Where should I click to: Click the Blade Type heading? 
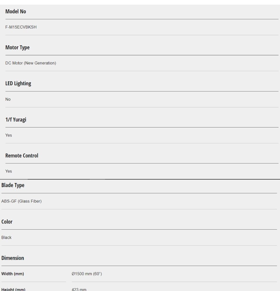click(13, 185)
